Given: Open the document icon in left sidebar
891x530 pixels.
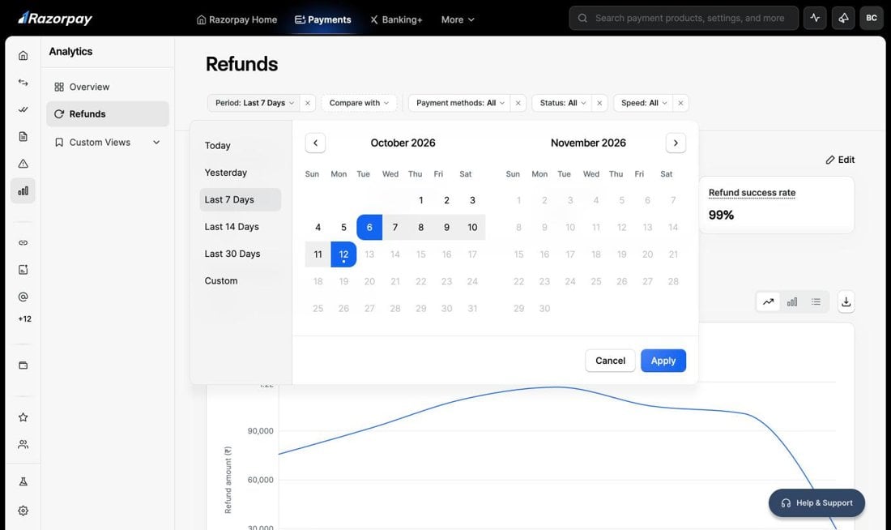Looking at the screenshot, I should [x=23, y=136].
